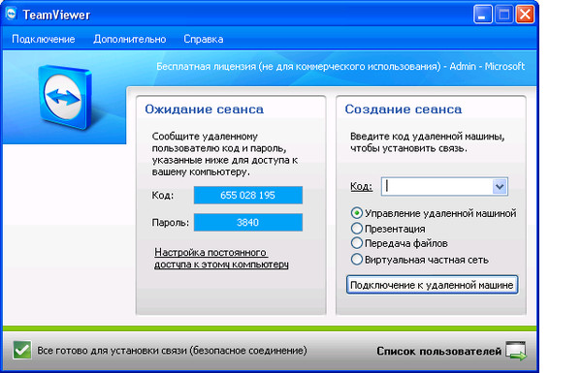This screenshot has width=582, height=373.
Task: Select the Презентация radio option
Action: tap(388, 229)
